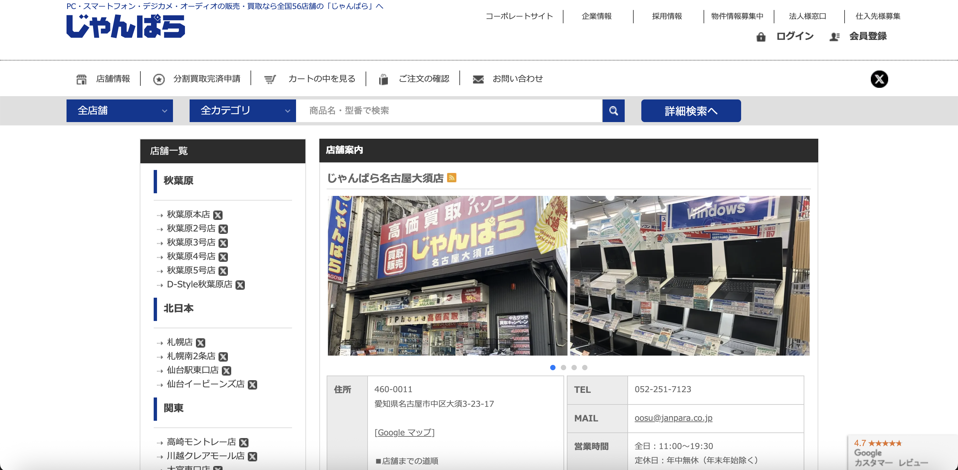Viewport: 958px width, 470px height.
Task: Click the order confirmation bag icon
Action: coord(383,79)
